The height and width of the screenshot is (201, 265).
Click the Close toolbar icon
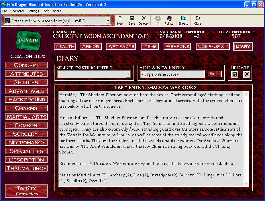(198, 20)
